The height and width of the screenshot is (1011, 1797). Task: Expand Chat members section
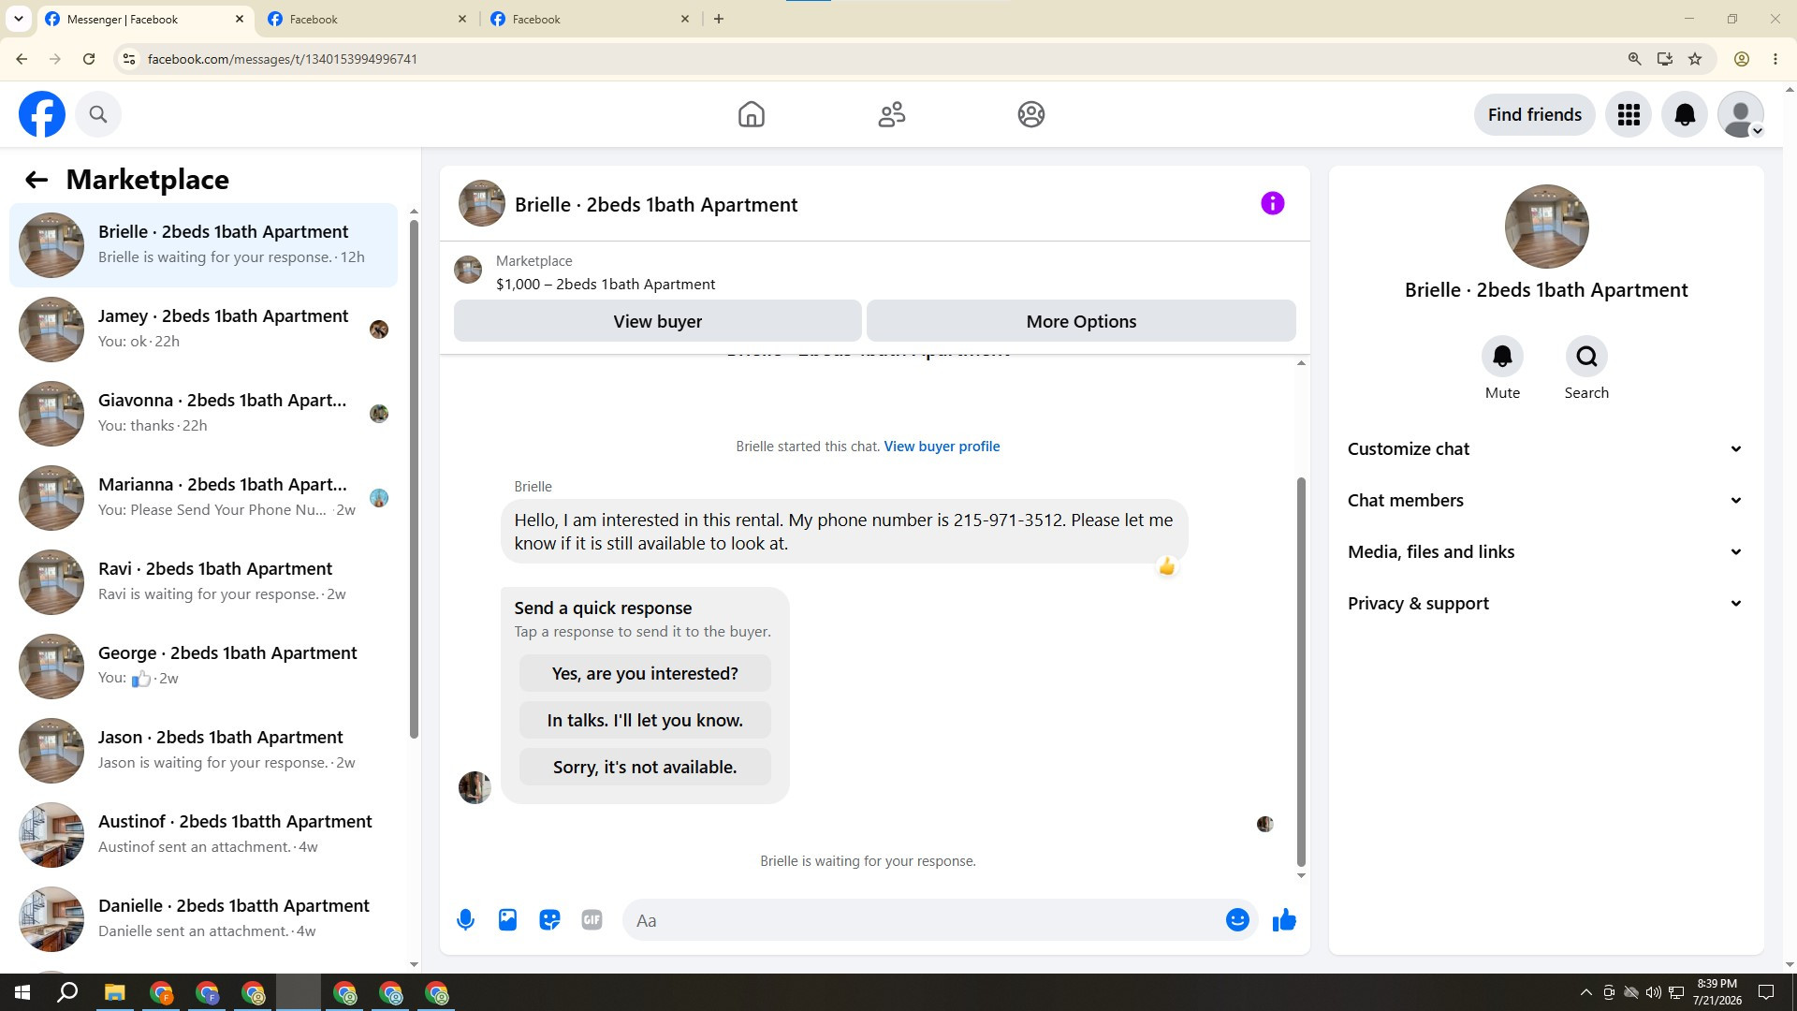[1545, 500]
